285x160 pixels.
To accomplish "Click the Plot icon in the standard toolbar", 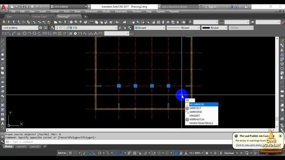I will 71,22.
